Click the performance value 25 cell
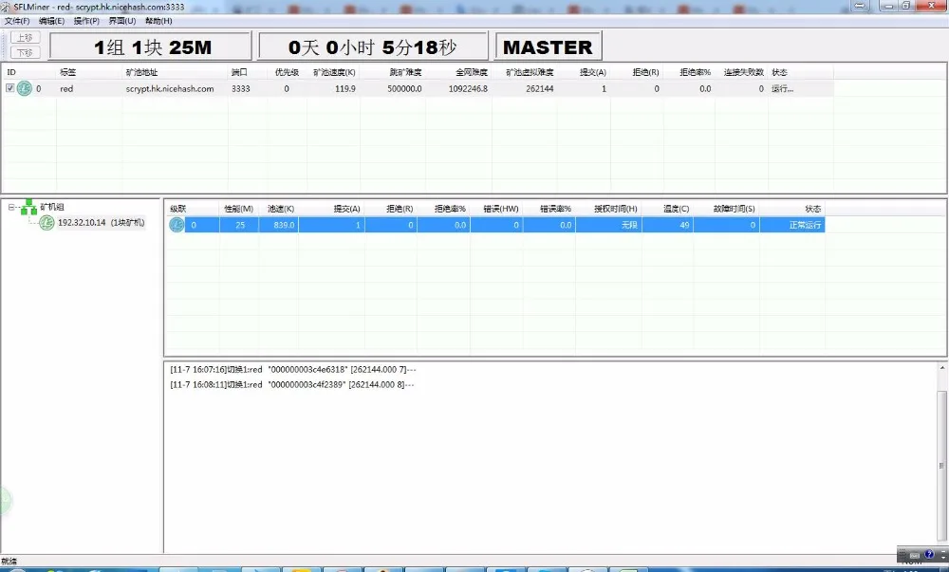Viewport: 949px width, 572px height. click(x=240, y=225)
